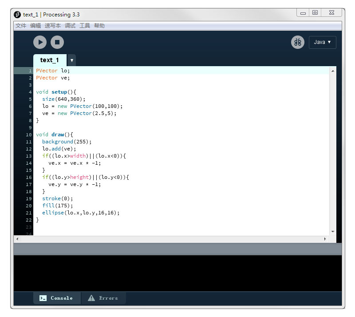Minimize the Processing window
The image size is (355, 317).
pos(303,13)
